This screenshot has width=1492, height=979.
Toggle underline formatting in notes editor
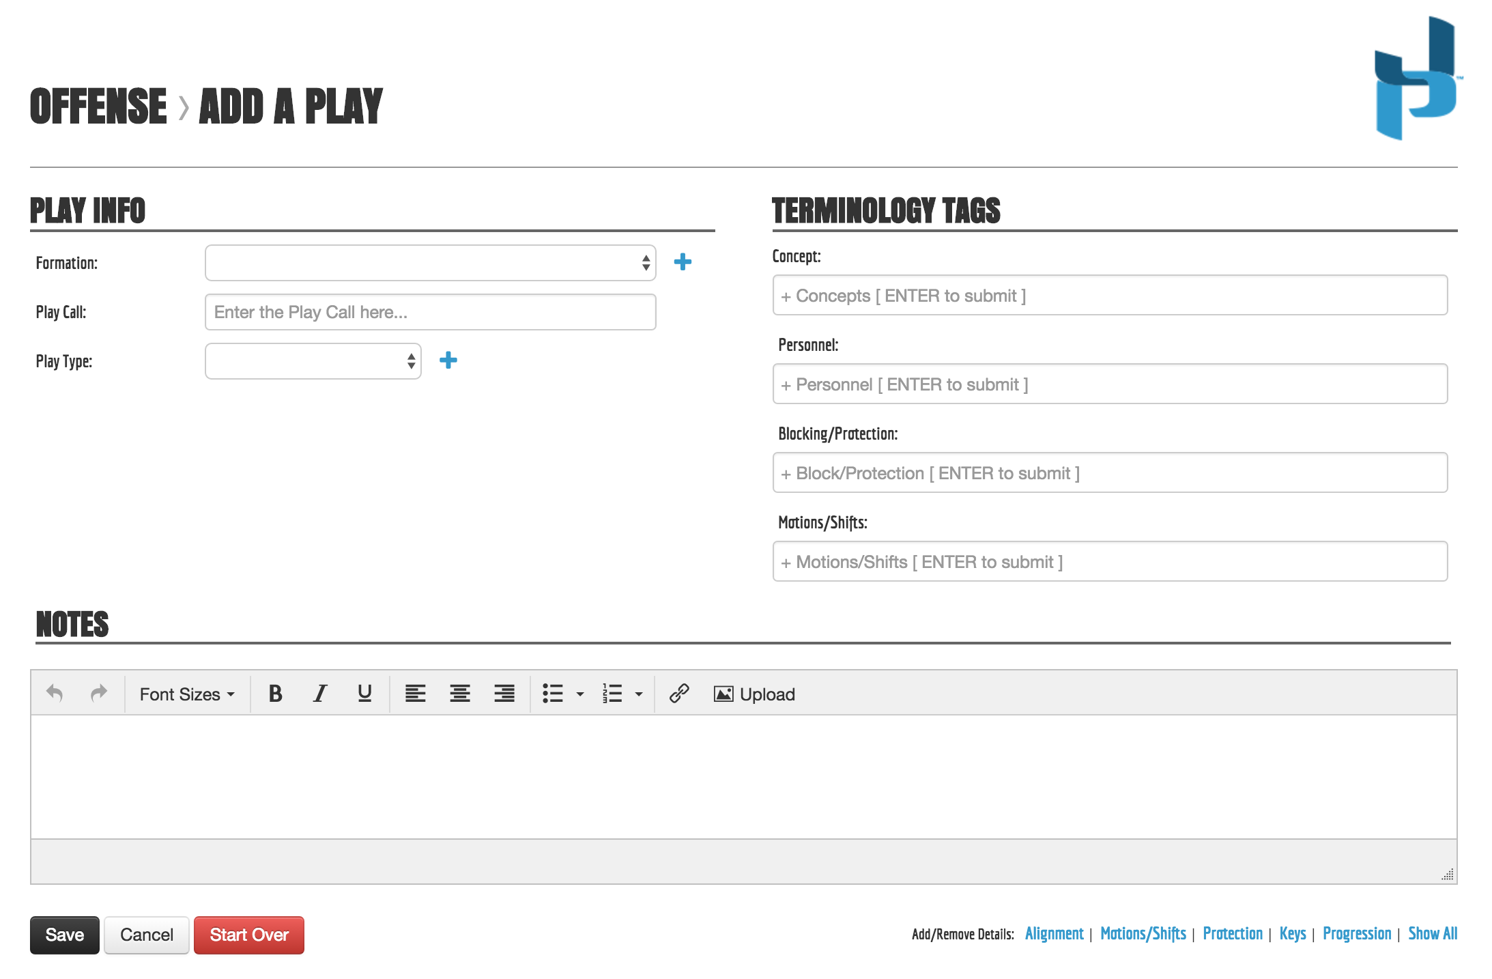tap(364, 694)
